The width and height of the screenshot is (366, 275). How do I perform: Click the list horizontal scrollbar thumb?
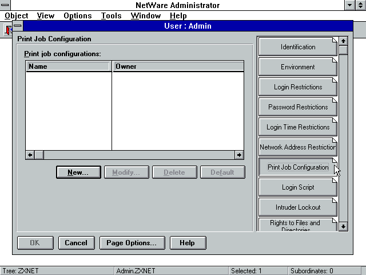[x=39, y=155]
